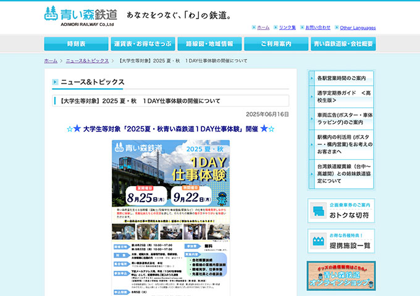Screen dimensions: 420x296
Task: Open the 運賃表・お得なきっぷ menu tab
Action: (x=143, y=44)
